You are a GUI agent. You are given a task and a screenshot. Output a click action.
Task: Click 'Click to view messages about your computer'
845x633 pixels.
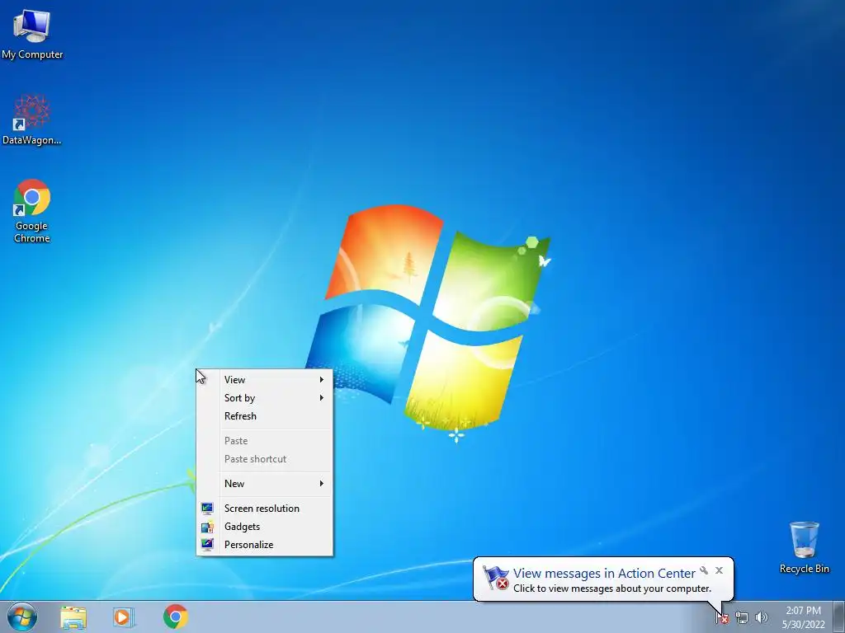[x=612, y=588]
